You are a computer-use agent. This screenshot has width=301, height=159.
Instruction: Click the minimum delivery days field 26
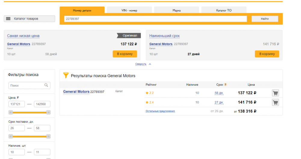[17, 128]
